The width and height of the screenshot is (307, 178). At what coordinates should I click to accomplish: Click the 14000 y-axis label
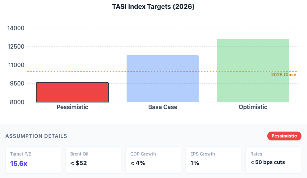tap(16, 28)
